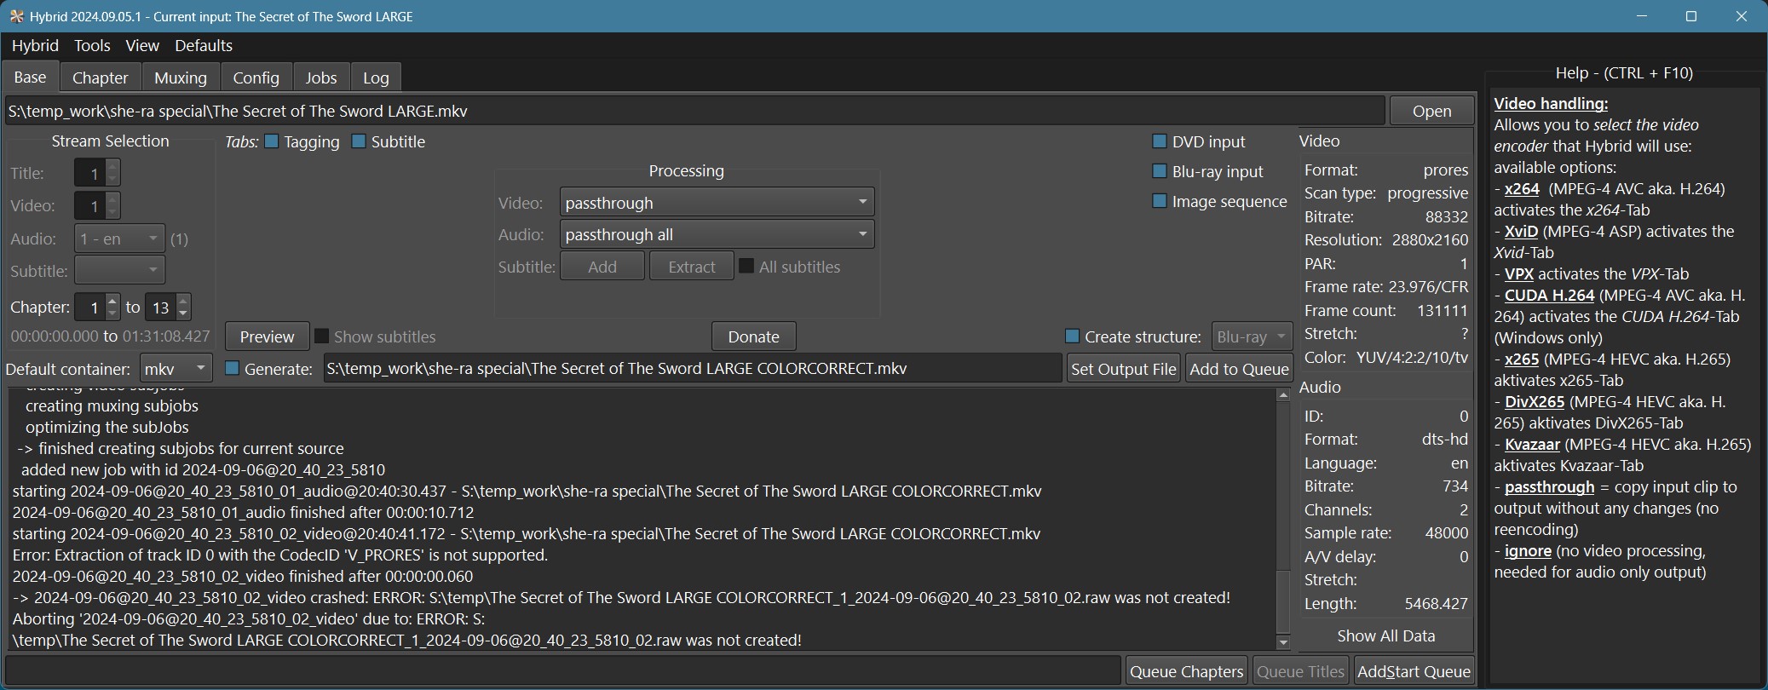Image resolution: width=1768 pixels, height=690 pixels.
Task: Increase the Chapter start spinner value
Action: tap(112, 301)
